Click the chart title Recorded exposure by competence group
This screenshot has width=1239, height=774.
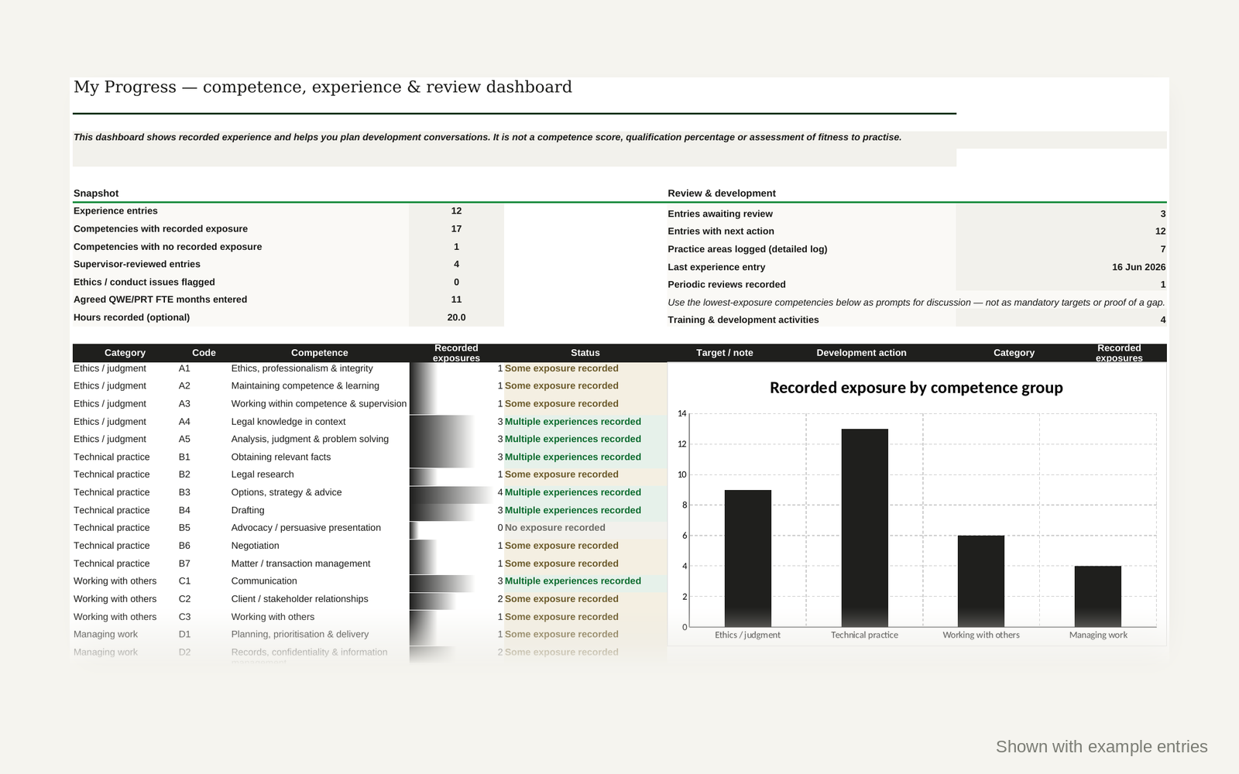pyautogui.click(x=916, y=388)
